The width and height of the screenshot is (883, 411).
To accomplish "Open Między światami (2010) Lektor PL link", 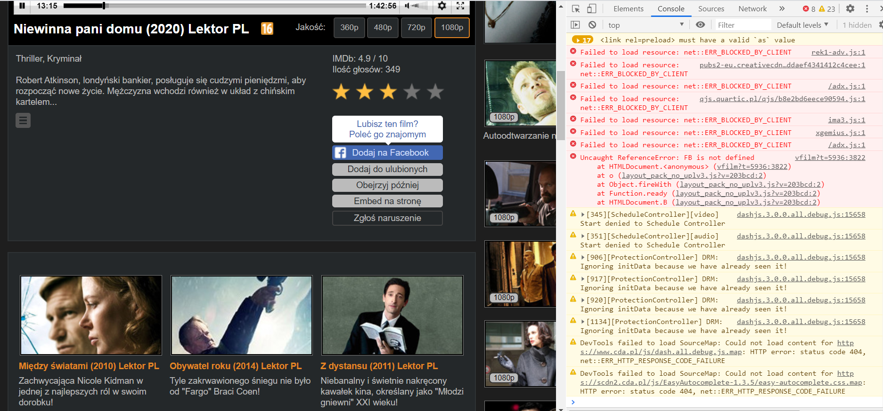I will (x=89, y=366).
